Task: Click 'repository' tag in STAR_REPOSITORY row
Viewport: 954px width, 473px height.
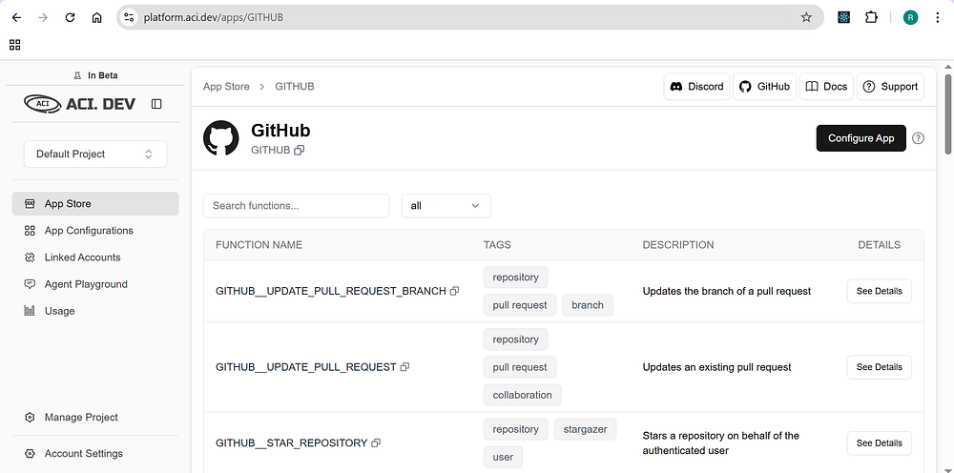Action: click(516, 429)
